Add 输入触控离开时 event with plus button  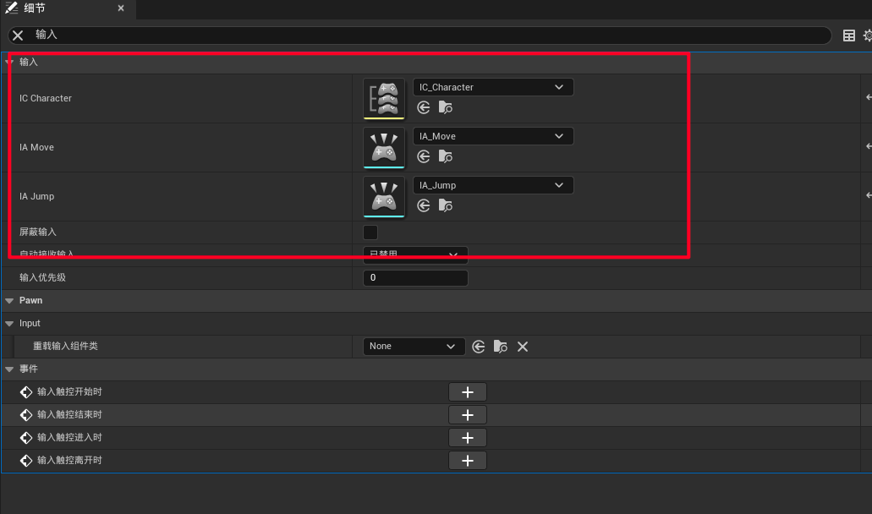(x=468, y=461)
